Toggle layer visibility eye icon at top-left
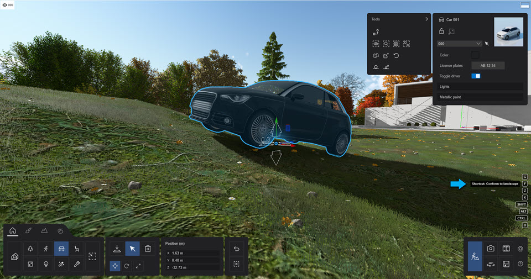This screenshot has width=531, height=279. (4, 5)
